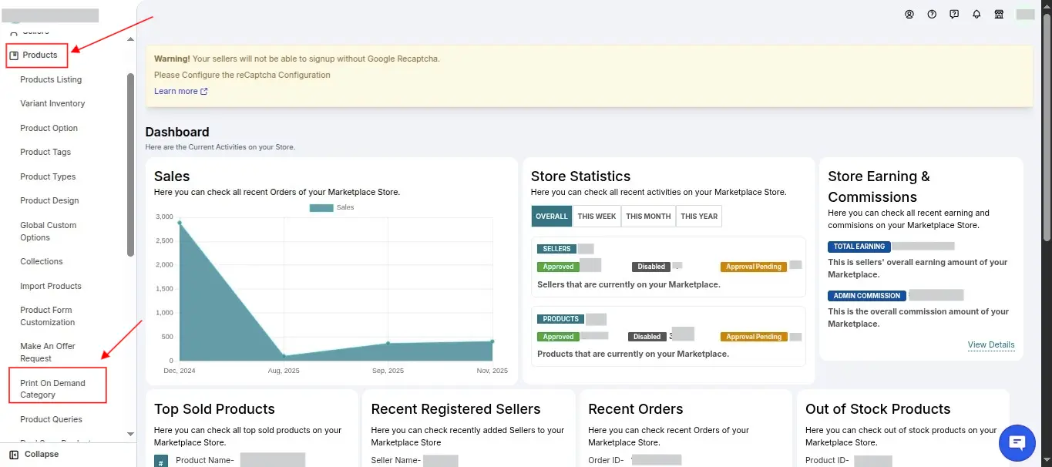Click the Dashboard heading
The width and height of the screenshot is (1052, 467).
point(177,133)
